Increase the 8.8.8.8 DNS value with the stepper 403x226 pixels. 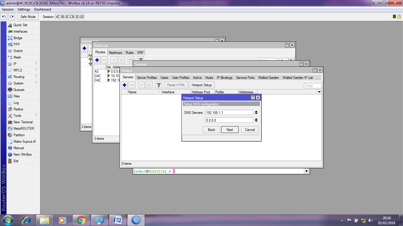pos(255,119)
